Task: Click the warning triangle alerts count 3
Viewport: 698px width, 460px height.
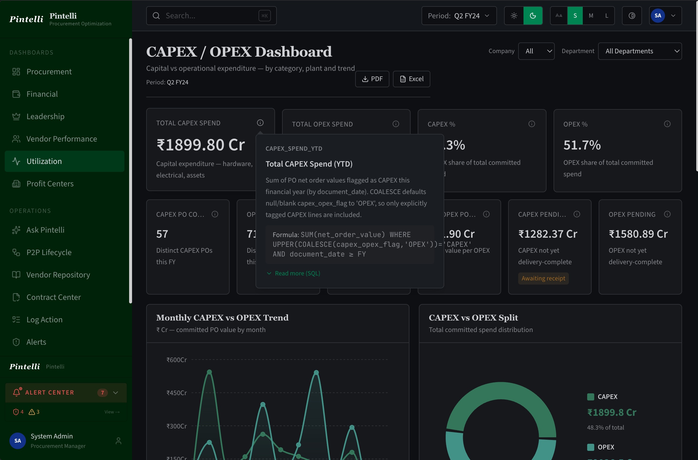Action: pos(34,412)
